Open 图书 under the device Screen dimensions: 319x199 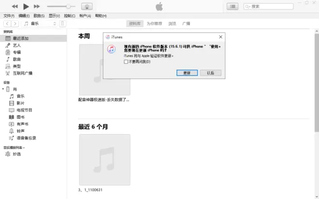click(33, 117)
